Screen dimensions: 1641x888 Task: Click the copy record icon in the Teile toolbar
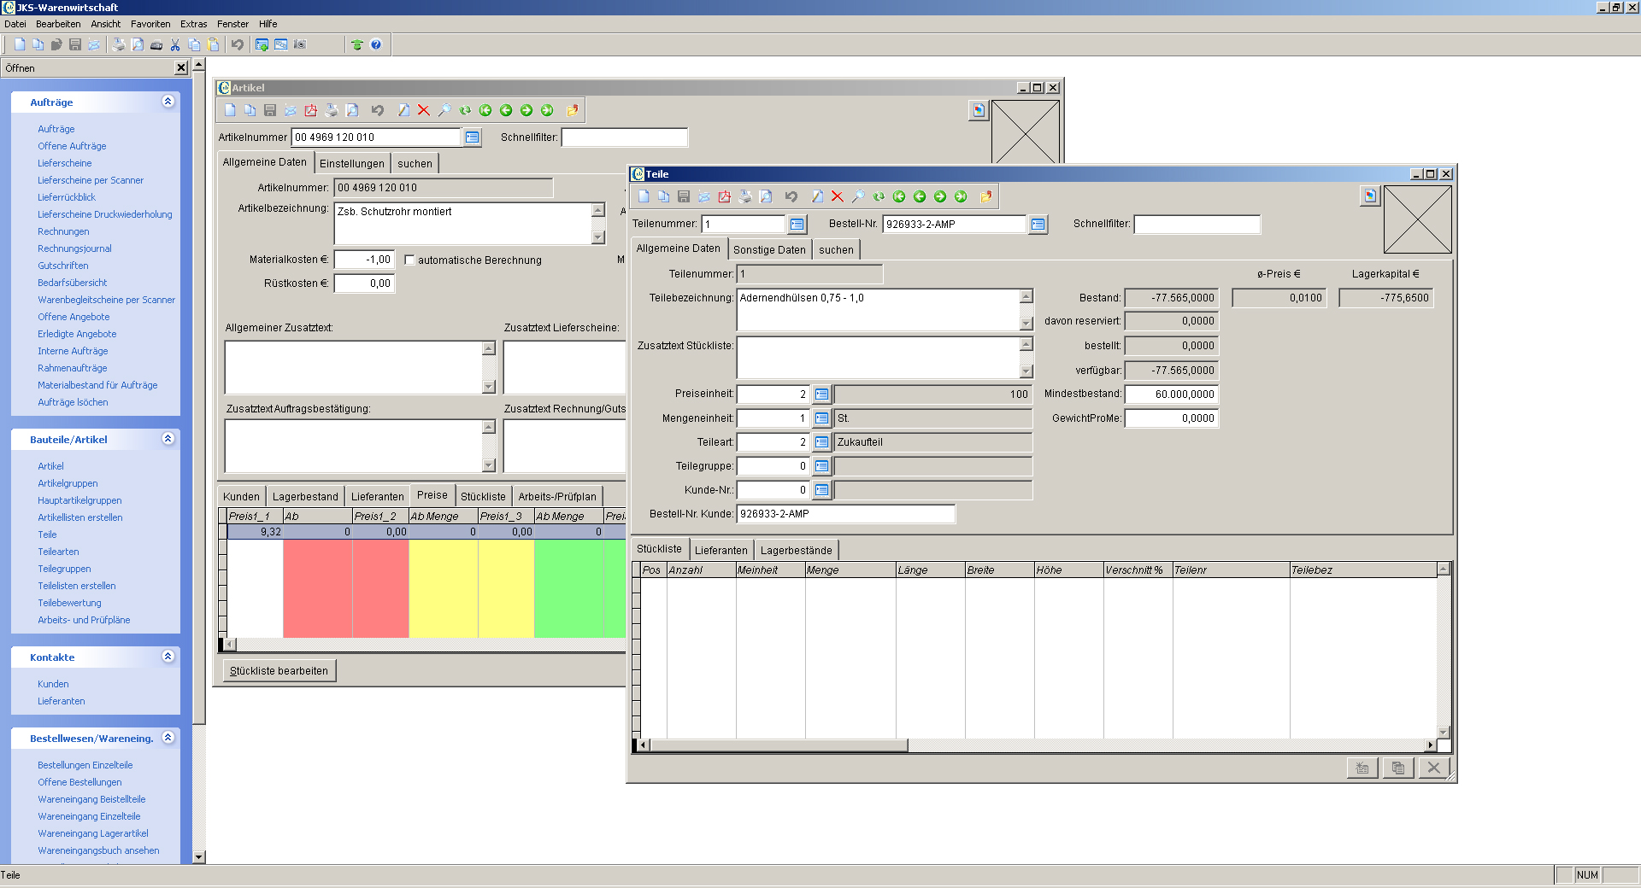coord(663,196)
